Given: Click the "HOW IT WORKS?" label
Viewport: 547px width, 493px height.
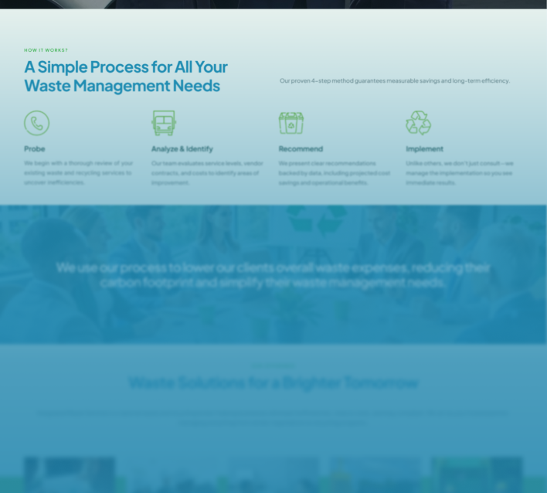Looking at the screenshot, I should tap(46, 50).
